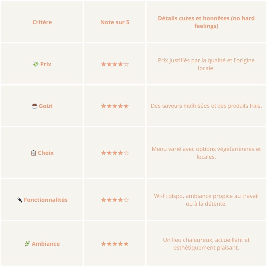Select the Ambiance label text

click(46, 244)
